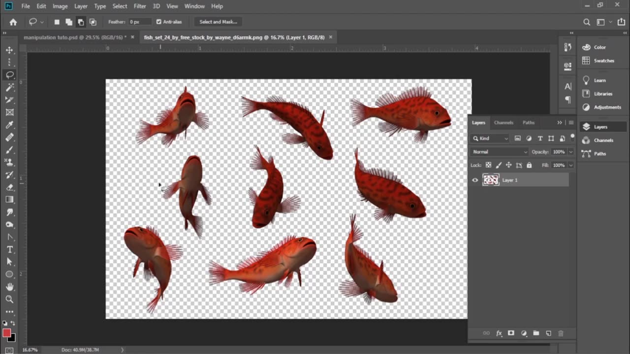This screenshot has width=630, height=354.
Task: Select the Hand tool
Action: pos(9,287)
